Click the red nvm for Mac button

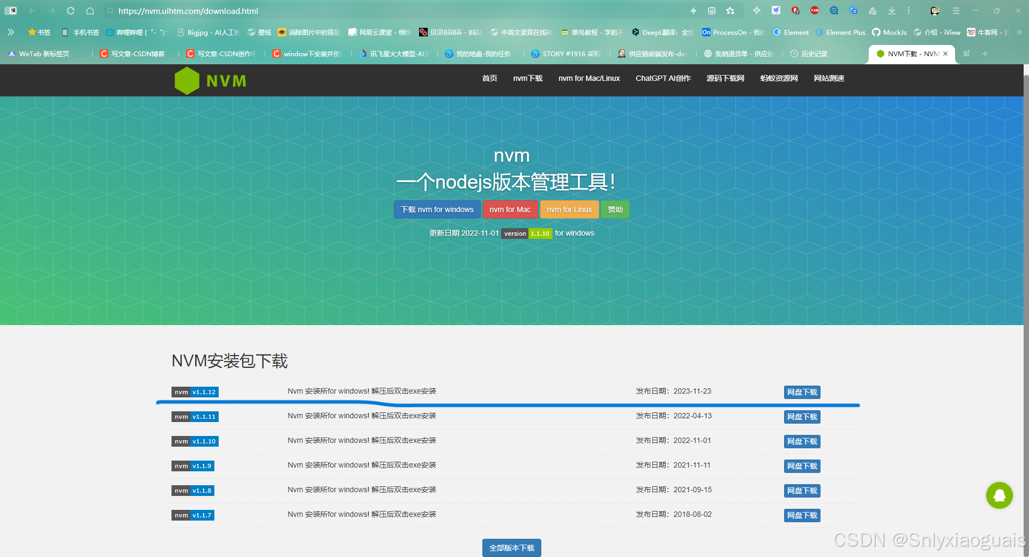coord(510,209)
